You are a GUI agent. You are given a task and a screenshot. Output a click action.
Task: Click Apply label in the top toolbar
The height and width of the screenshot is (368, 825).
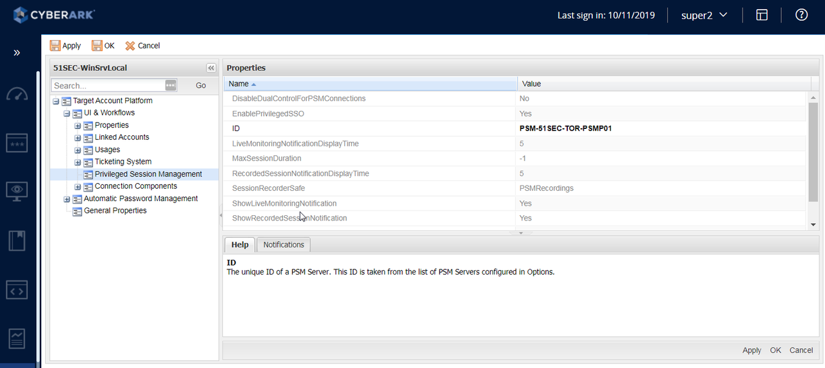tap(72, 46)
